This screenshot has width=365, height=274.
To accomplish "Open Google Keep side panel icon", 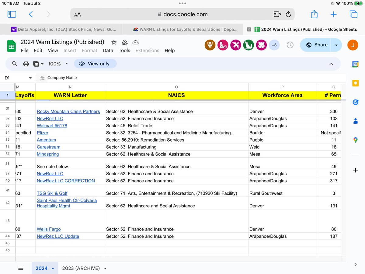I will tap(355, 83).
